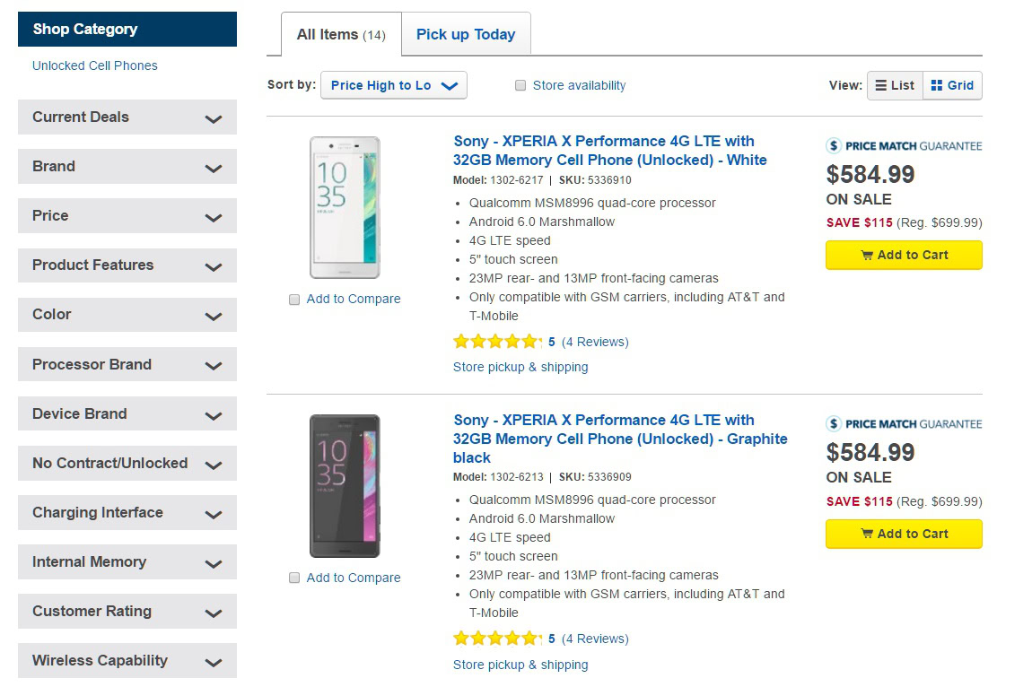Switch to List view
This screenshot has width=1032, height=687.
click(x=895, y=85)
